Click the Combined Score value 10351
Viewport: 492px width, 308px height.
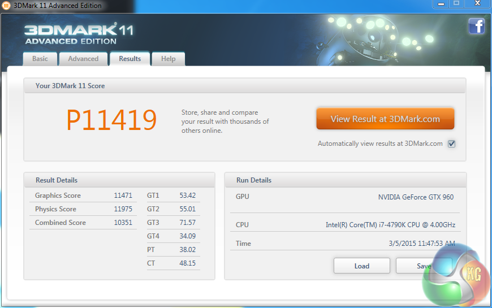coord(123,222)
